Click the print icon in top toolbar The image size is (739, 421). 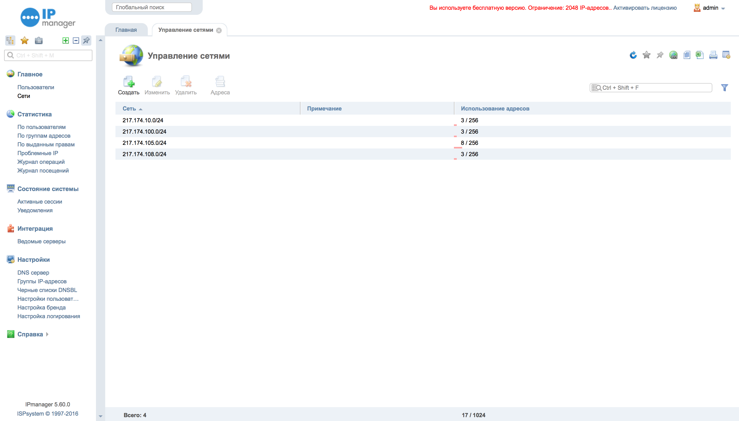713,55
